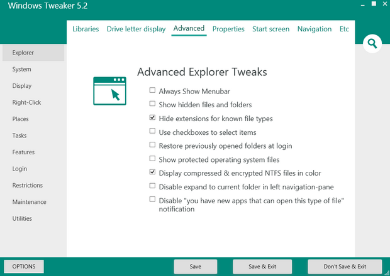Image resolution: width=390 pixels, height=276 pixels.
Task: Click the Save button
Action: (195, 267)
